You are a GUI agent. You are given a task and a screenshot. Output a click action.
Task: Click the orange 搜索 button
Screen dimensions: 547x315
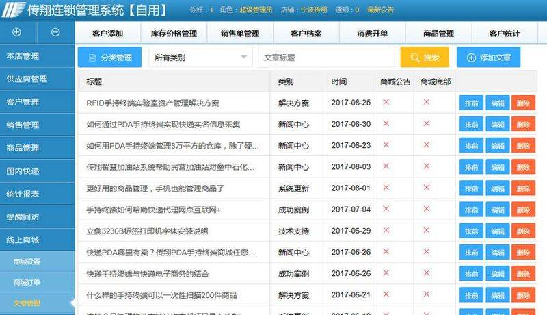(425, 58)
